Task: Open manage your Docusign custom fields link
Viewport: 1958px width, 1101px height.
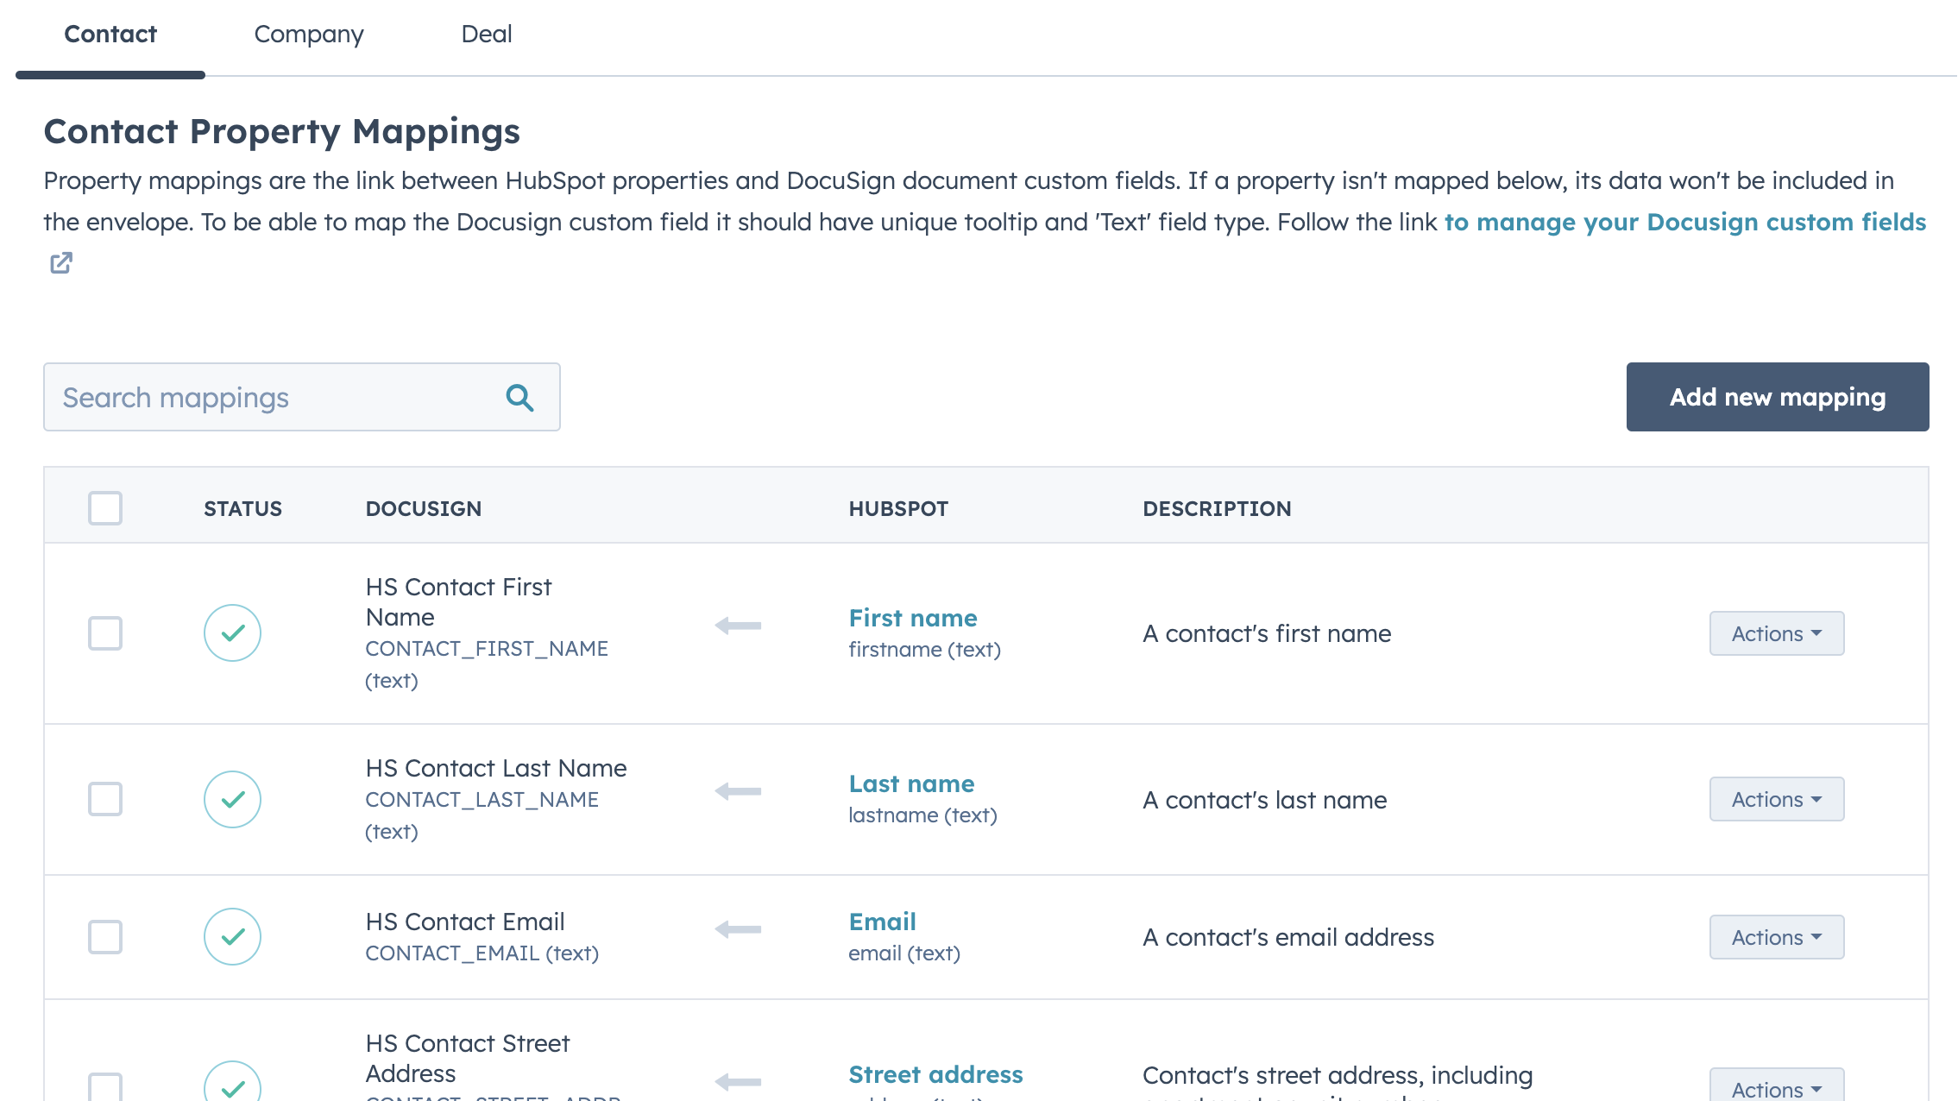Action: click(x=1684, y=222)
